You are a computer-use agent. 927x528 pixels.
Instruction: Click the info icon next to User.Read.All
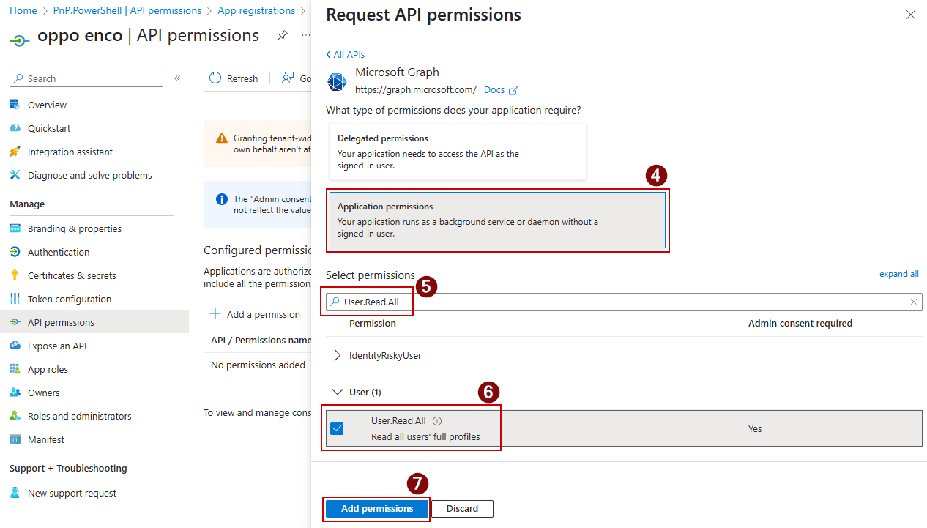point(436,420)
